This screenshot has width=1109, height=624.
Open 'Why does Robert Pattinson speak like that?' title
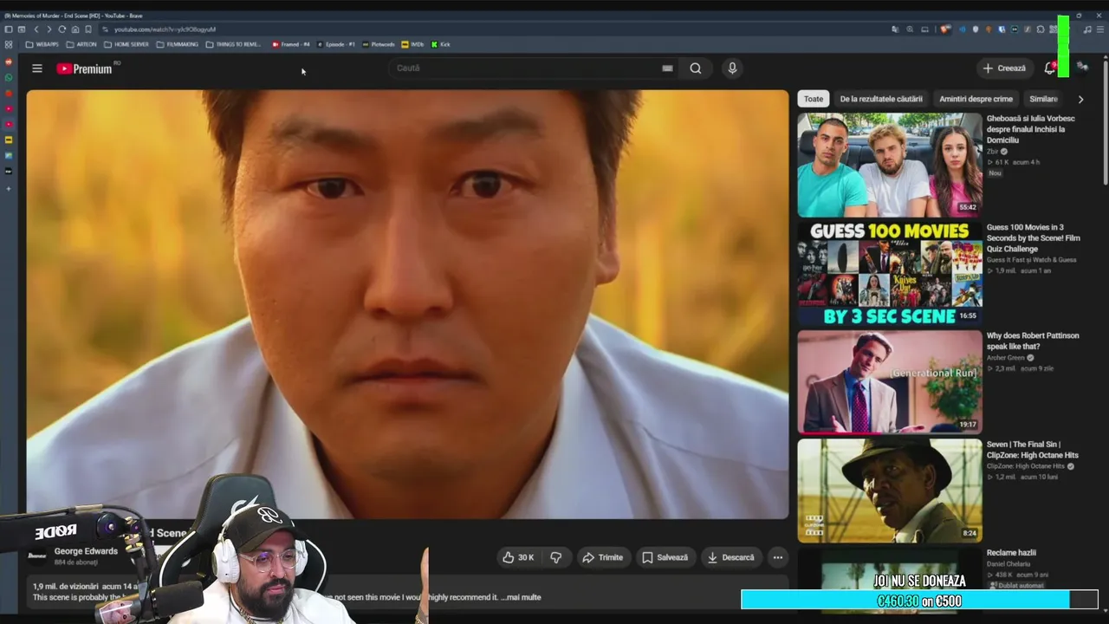click(1033, 341)
